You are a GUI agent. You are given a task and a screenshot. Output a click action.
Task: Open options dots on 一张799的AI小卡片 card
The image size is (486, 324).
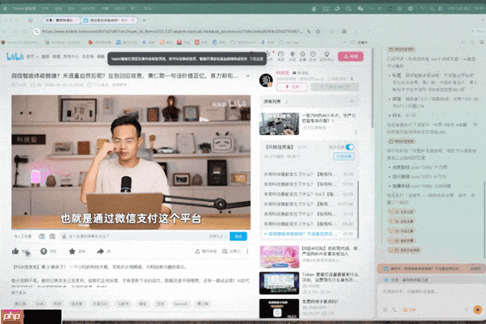[x=355, y=132]
